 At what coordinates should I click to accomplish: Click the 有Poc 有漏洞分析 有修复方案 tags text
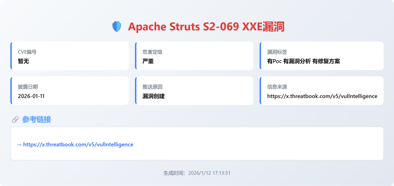coord(304,61)
